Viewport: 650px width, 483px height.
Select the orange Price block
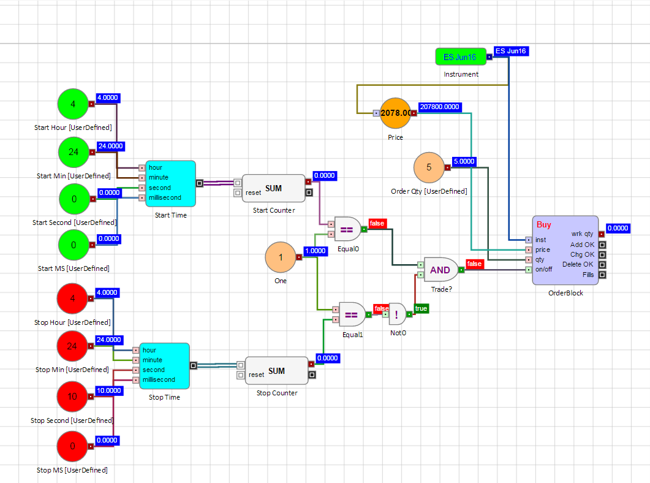coord(395,113)
